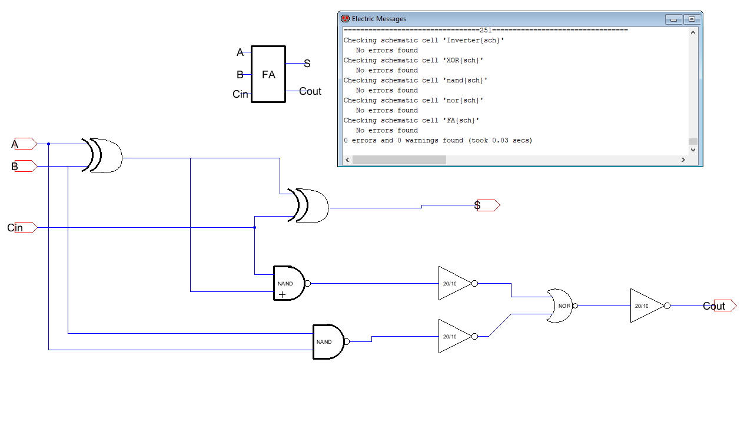Click the FA cell icon block

coord(268,75)
